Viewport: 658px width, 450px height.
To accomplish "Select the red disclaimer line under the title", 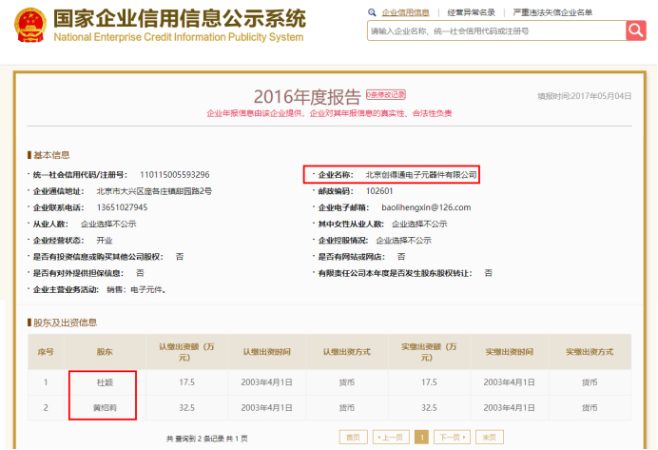I will pyautogui.click(x=329, y=113).
